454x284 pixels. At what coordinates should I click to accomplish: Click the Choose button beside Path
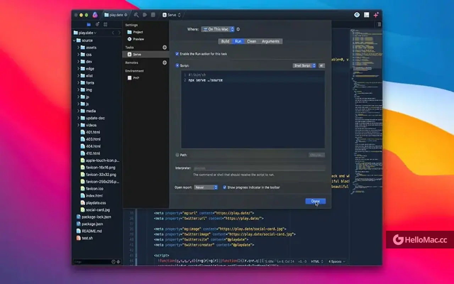click(x=316, y=155)
